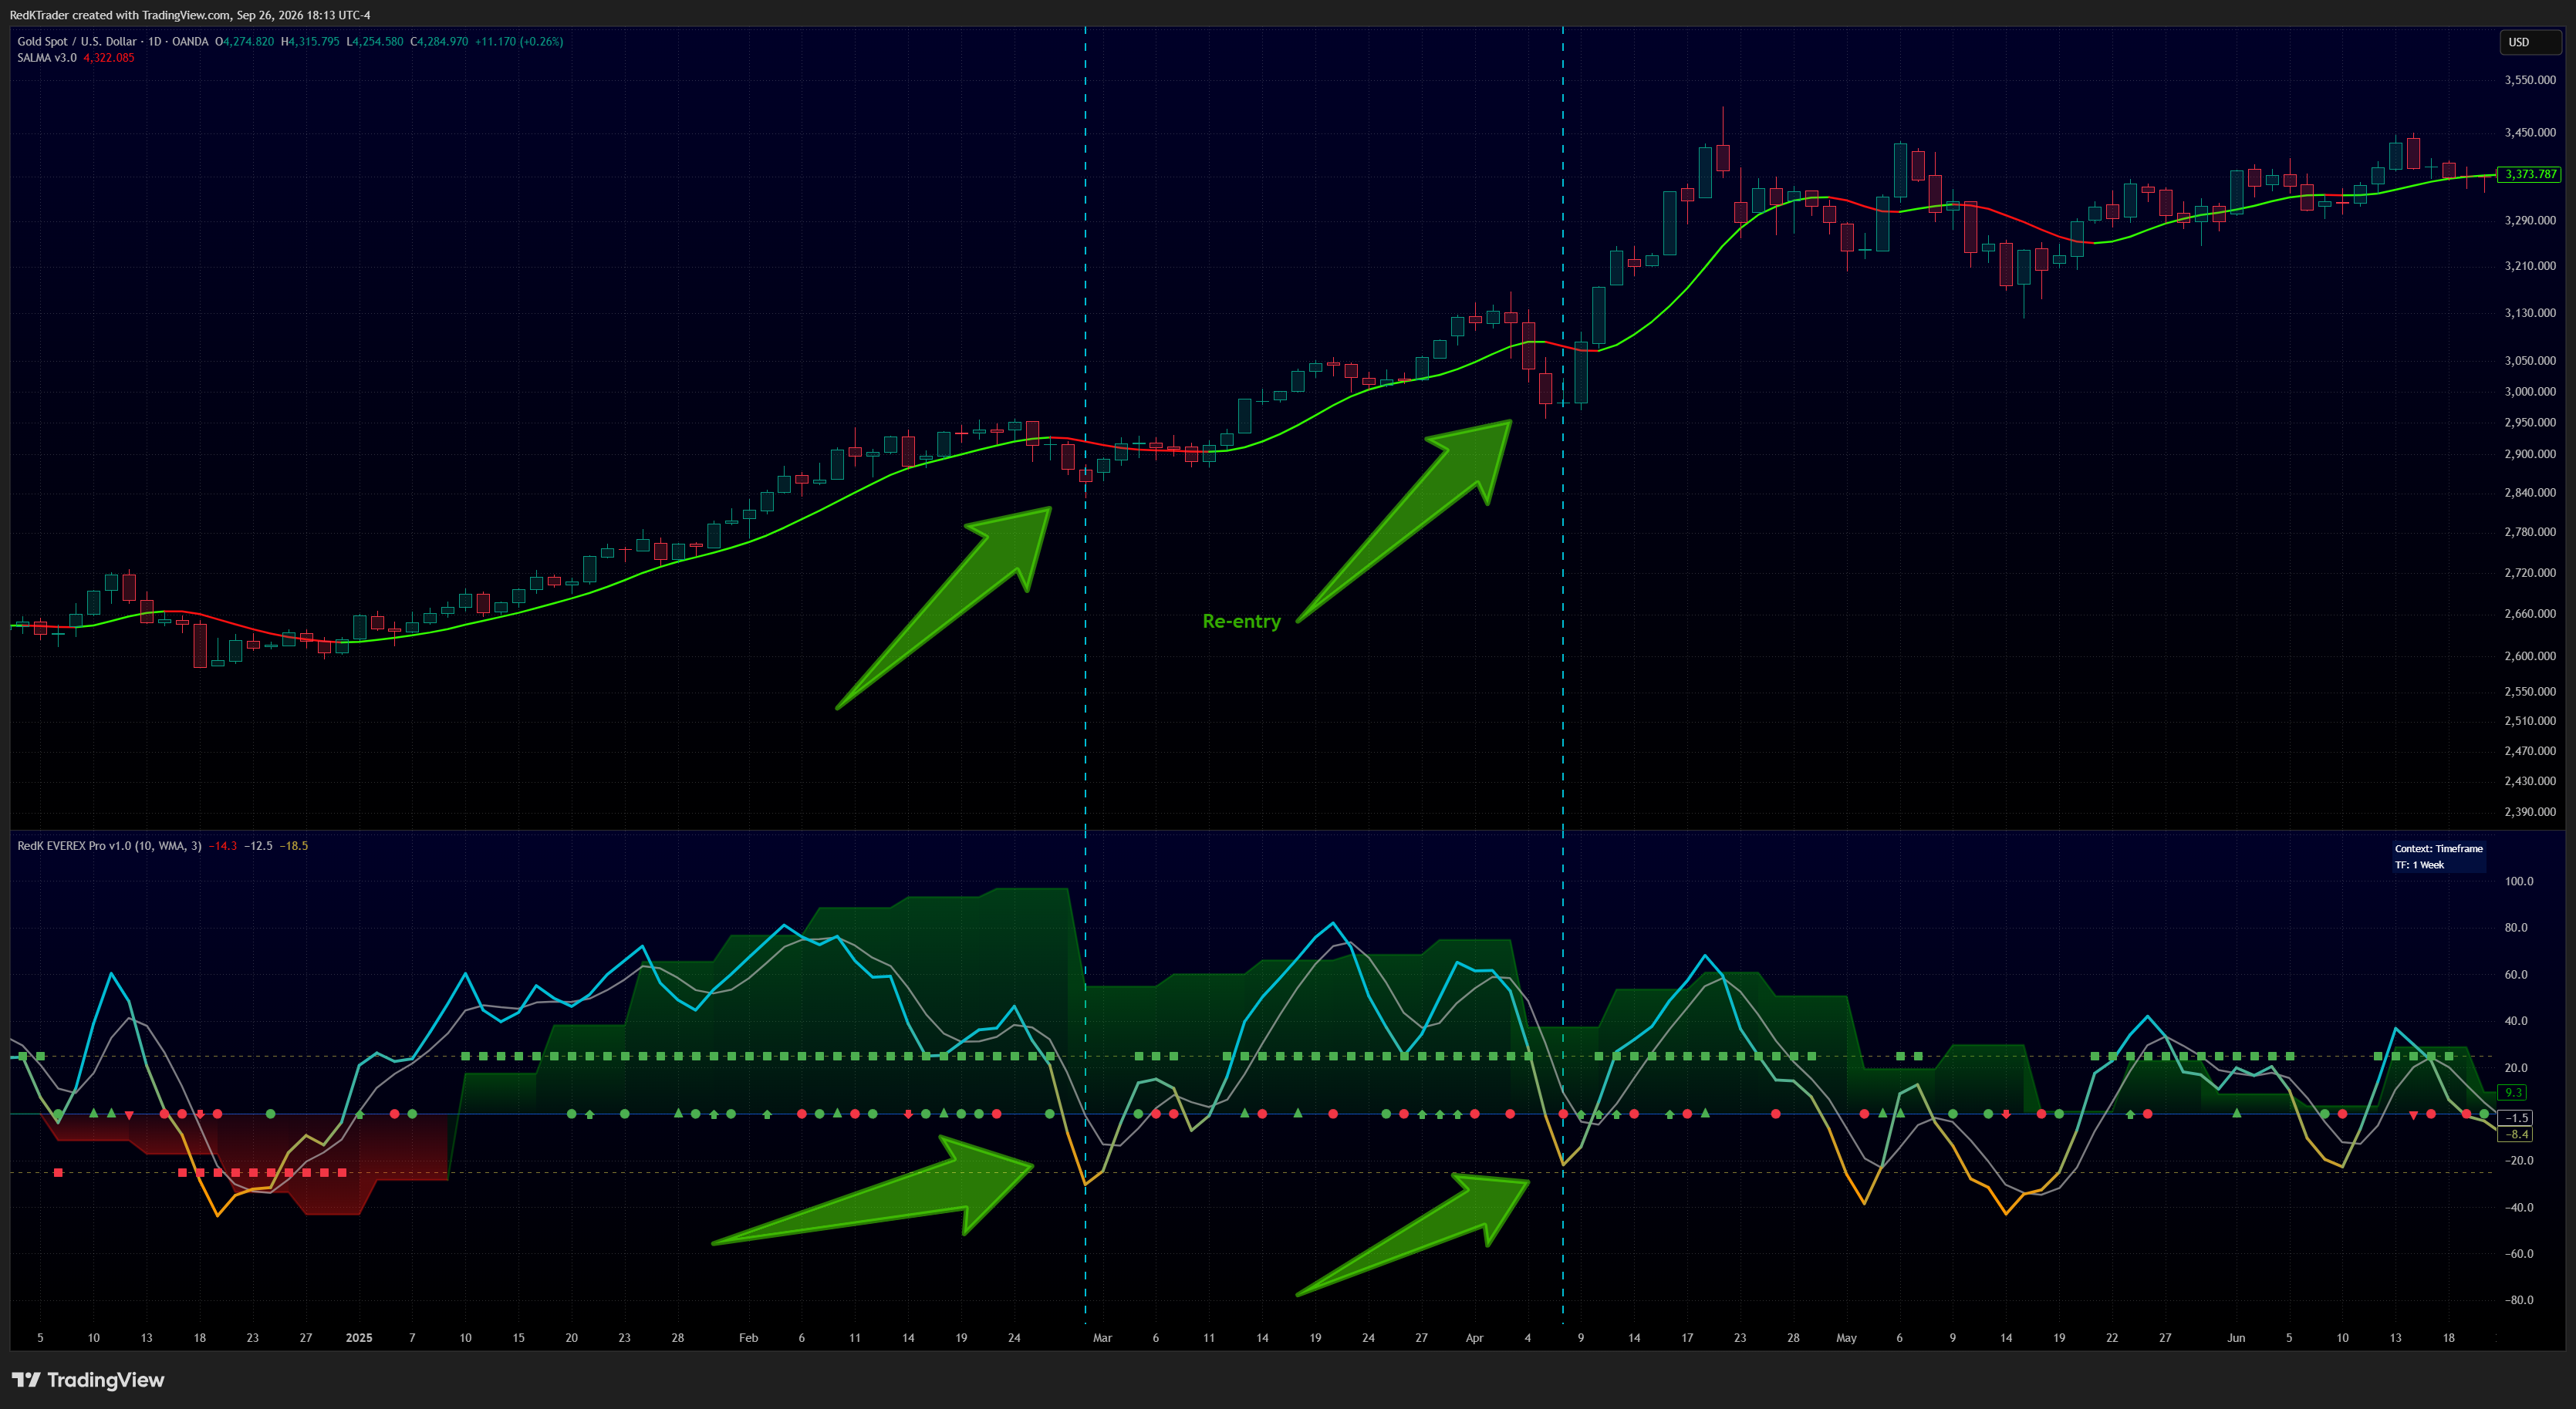
Task: Click the -8.4 indicator value label
Action: [2515, 1134]
